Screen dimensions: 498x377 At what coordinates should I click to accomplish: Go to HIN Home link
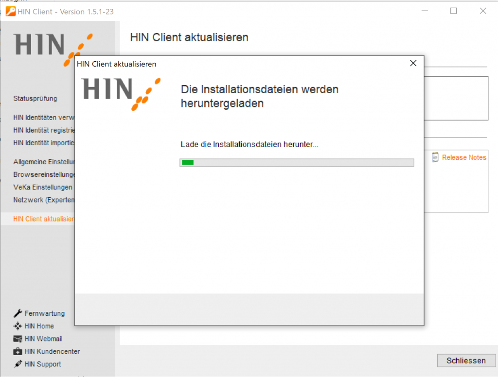(x=39, y=326)
